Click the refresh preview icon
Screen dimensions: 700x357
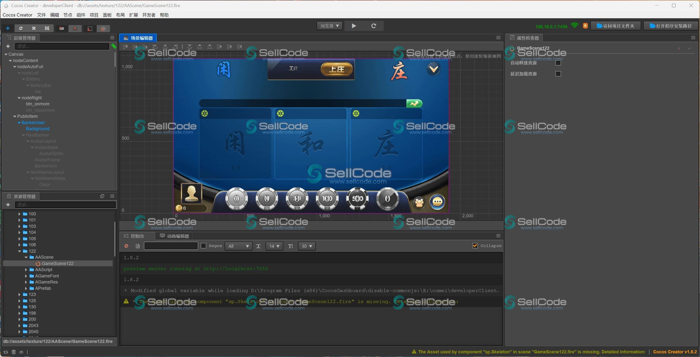click(374, 26)
